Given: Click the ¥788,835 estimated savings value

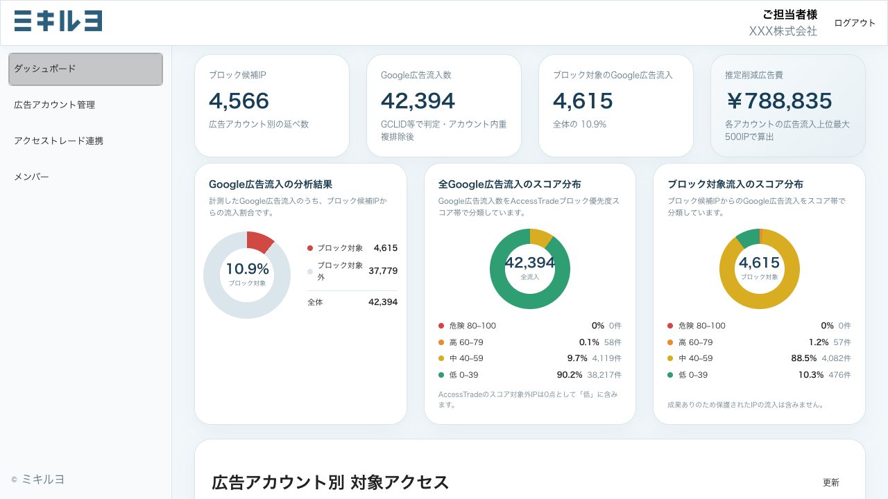Looking at the screenshot, I should (x=778, y=101).
